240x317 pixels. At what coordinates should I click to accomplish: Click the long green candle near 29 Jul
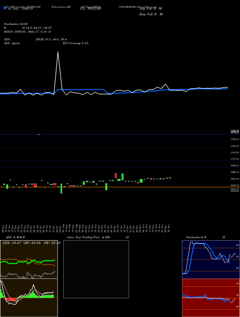[61, 188]
